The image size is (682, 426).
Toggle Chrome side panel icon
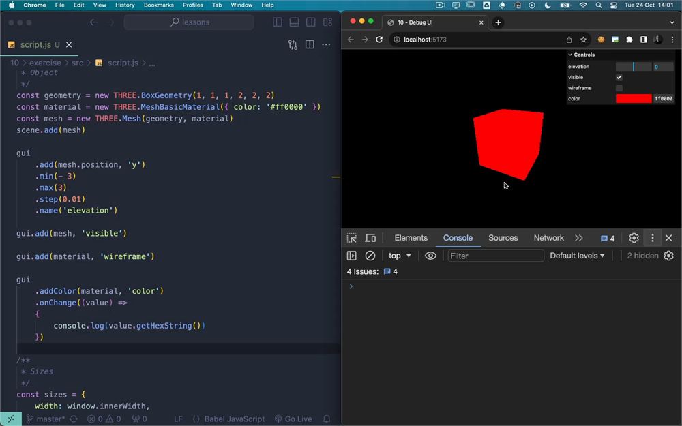[644, 40]
